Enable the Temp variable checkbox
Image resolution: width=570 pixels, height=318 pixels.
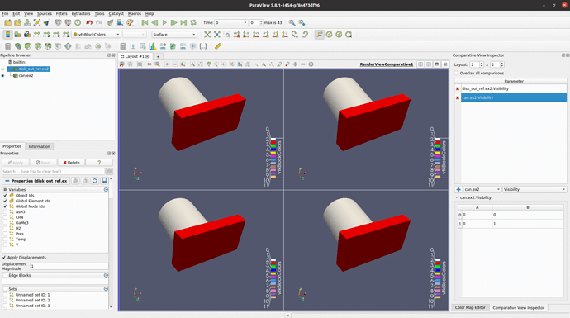pos(5,240)
